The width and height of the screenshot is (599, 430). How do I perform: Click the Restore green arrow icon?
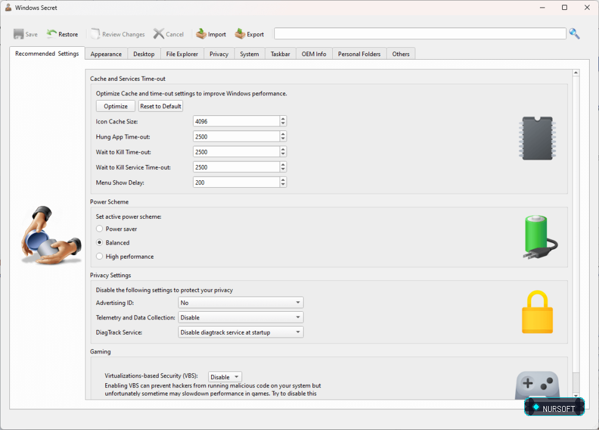(51, 34)
